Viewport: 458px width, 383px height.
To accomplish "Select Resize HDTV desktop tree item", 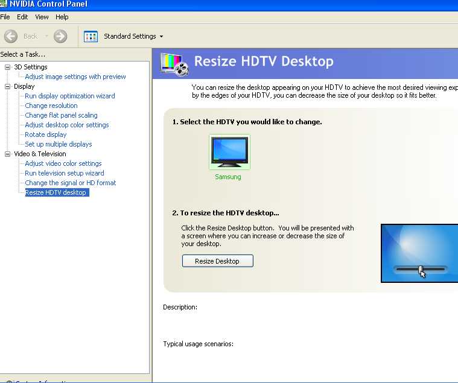I will 57,192.
